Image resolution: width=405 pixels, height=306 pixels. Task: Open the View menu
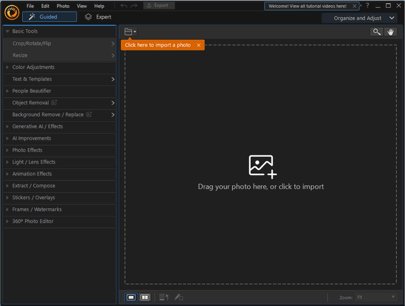(82, 6)
